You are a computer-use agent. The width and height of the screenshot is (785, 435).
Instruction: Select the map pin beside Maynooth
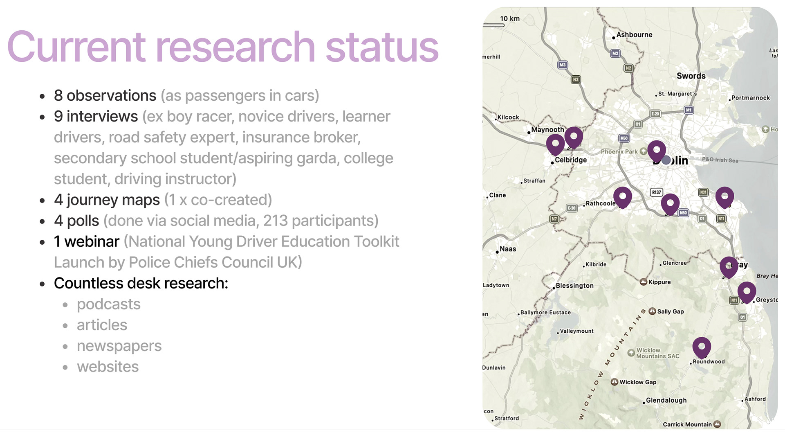coord(574,137)
